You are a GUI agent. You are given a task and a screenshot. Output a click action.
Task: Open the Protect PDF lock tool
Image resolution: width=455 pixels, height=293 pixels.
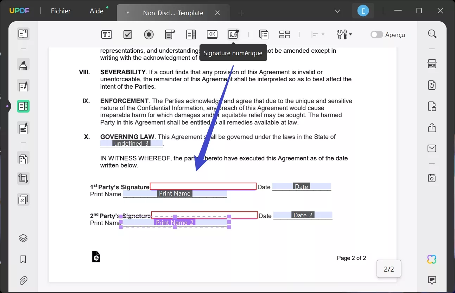click(x=432, y=106)
